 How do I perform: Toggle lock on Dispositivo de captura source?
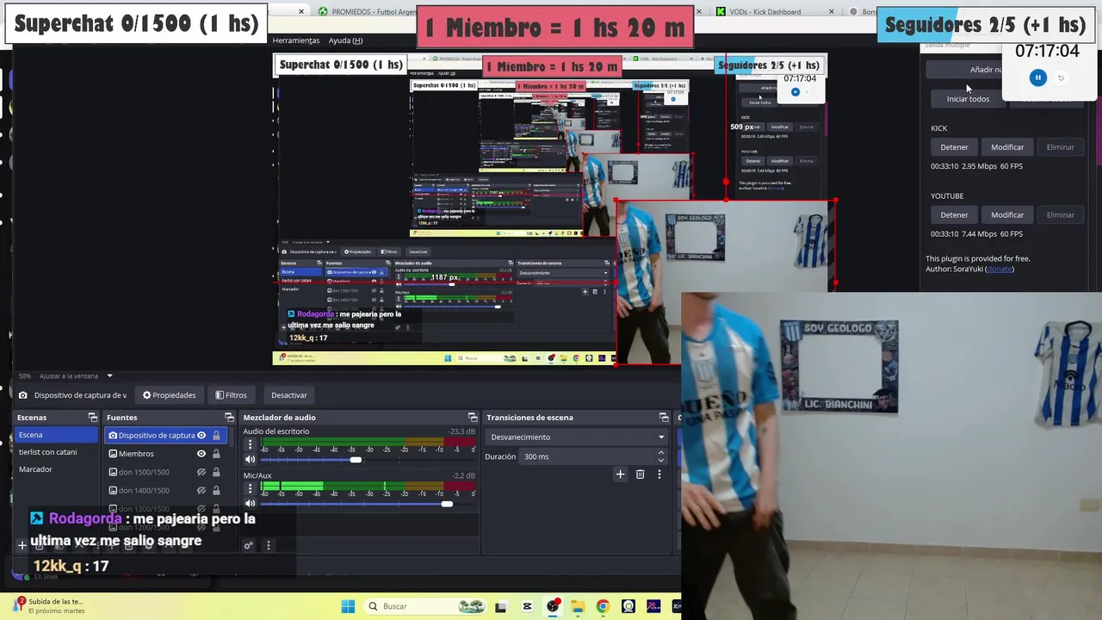pyautogui.click(x=216, y=436)
